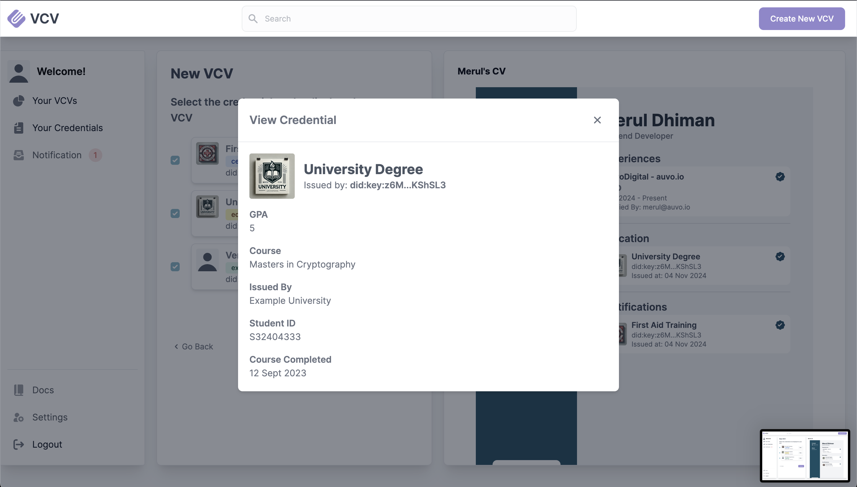Click the notification count badge
Viewport: 857px width, 487px height.
pyautogui.click(x=96, y=155)
